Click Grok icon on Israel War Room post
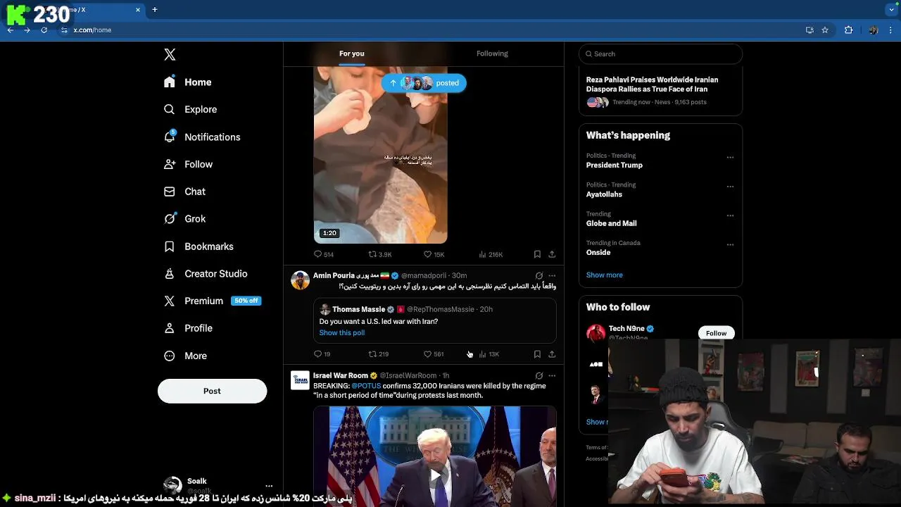The image size is (901, 507). pyautogui.click(x=539, y=375)
